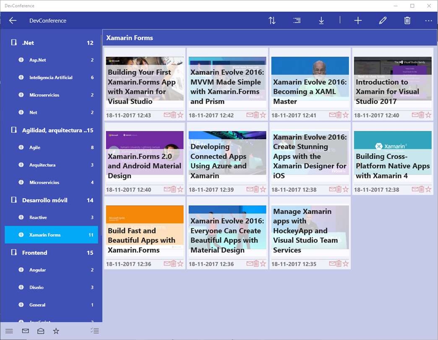The image size is (438, 340).
Task: Click the open envelope read filter icon
Action: point(41,331)
